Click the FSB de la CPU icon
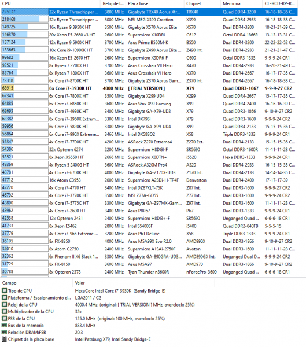The width and height of the screenshot is (306, 347). click(4, 318)
